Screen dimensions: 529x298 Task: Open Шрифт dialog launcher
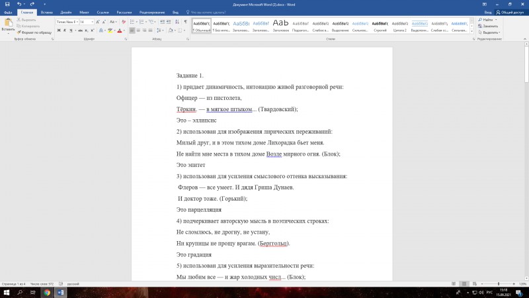point(126,39)
